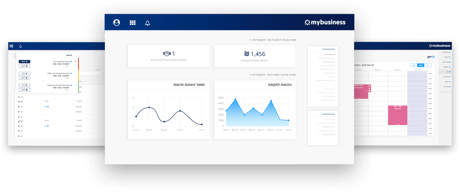This screenshot has height=192, width=460.
Task: Open apps grid icon in left background window
Action: click(x=11, y=46)
